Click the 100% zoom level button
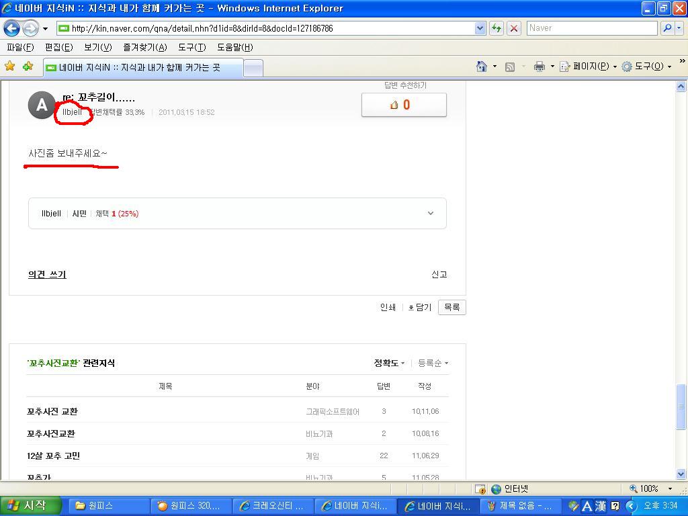The height and width of the screenshot is (516, 688). [x=644, y=488]
